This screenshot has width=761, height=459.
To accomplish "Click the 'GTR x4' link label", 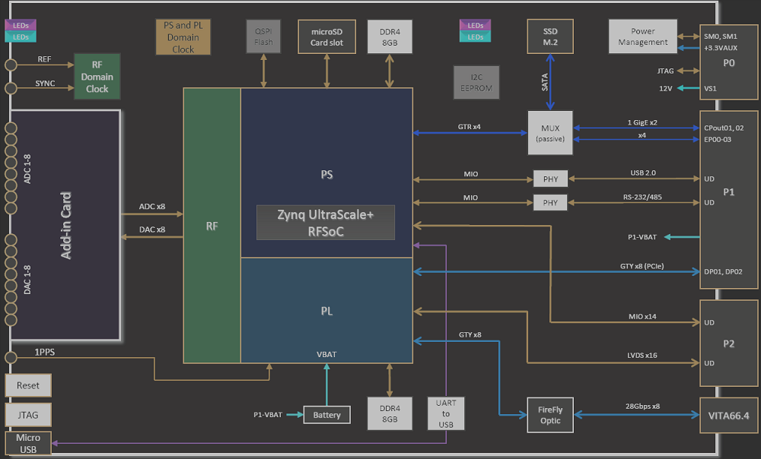I will tap(469, 127).
